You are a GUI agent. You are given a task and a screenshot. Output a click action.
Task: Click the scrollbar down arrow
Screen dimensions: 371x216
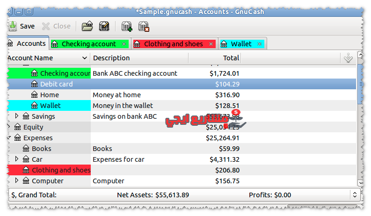click(360, 183)
